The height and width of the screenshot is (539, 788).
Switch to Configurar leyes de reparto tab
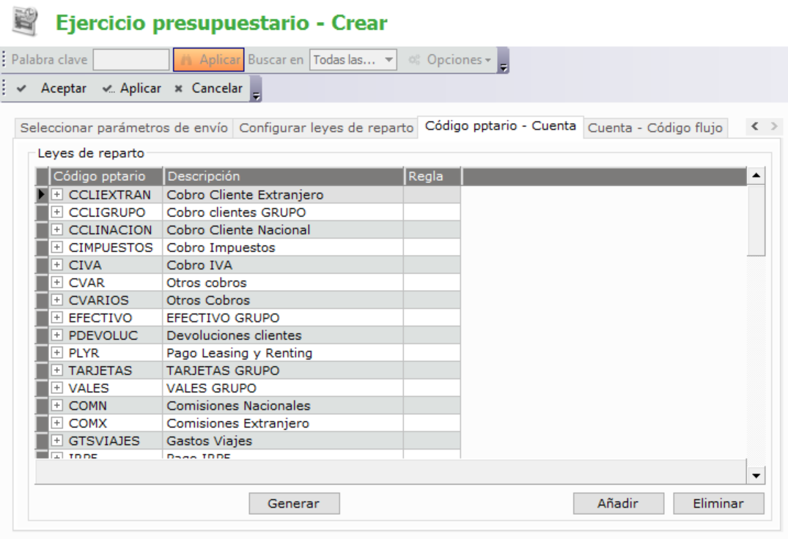click(326, 127)
